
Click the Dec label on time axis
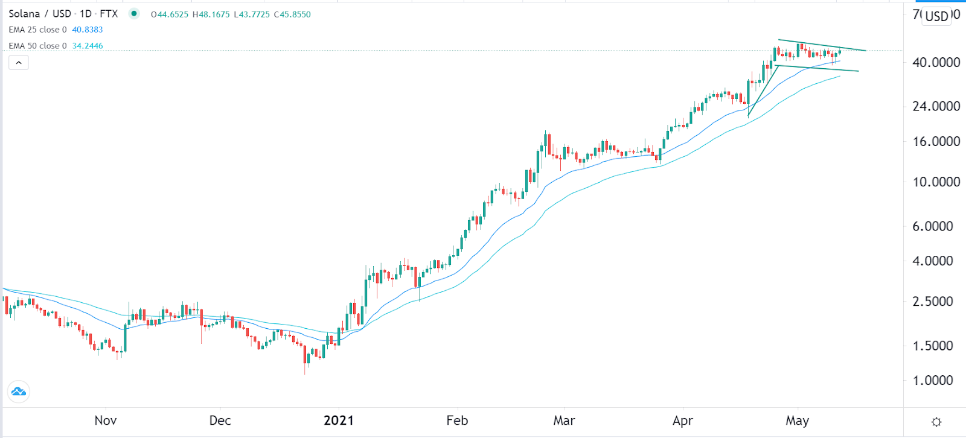220,421
